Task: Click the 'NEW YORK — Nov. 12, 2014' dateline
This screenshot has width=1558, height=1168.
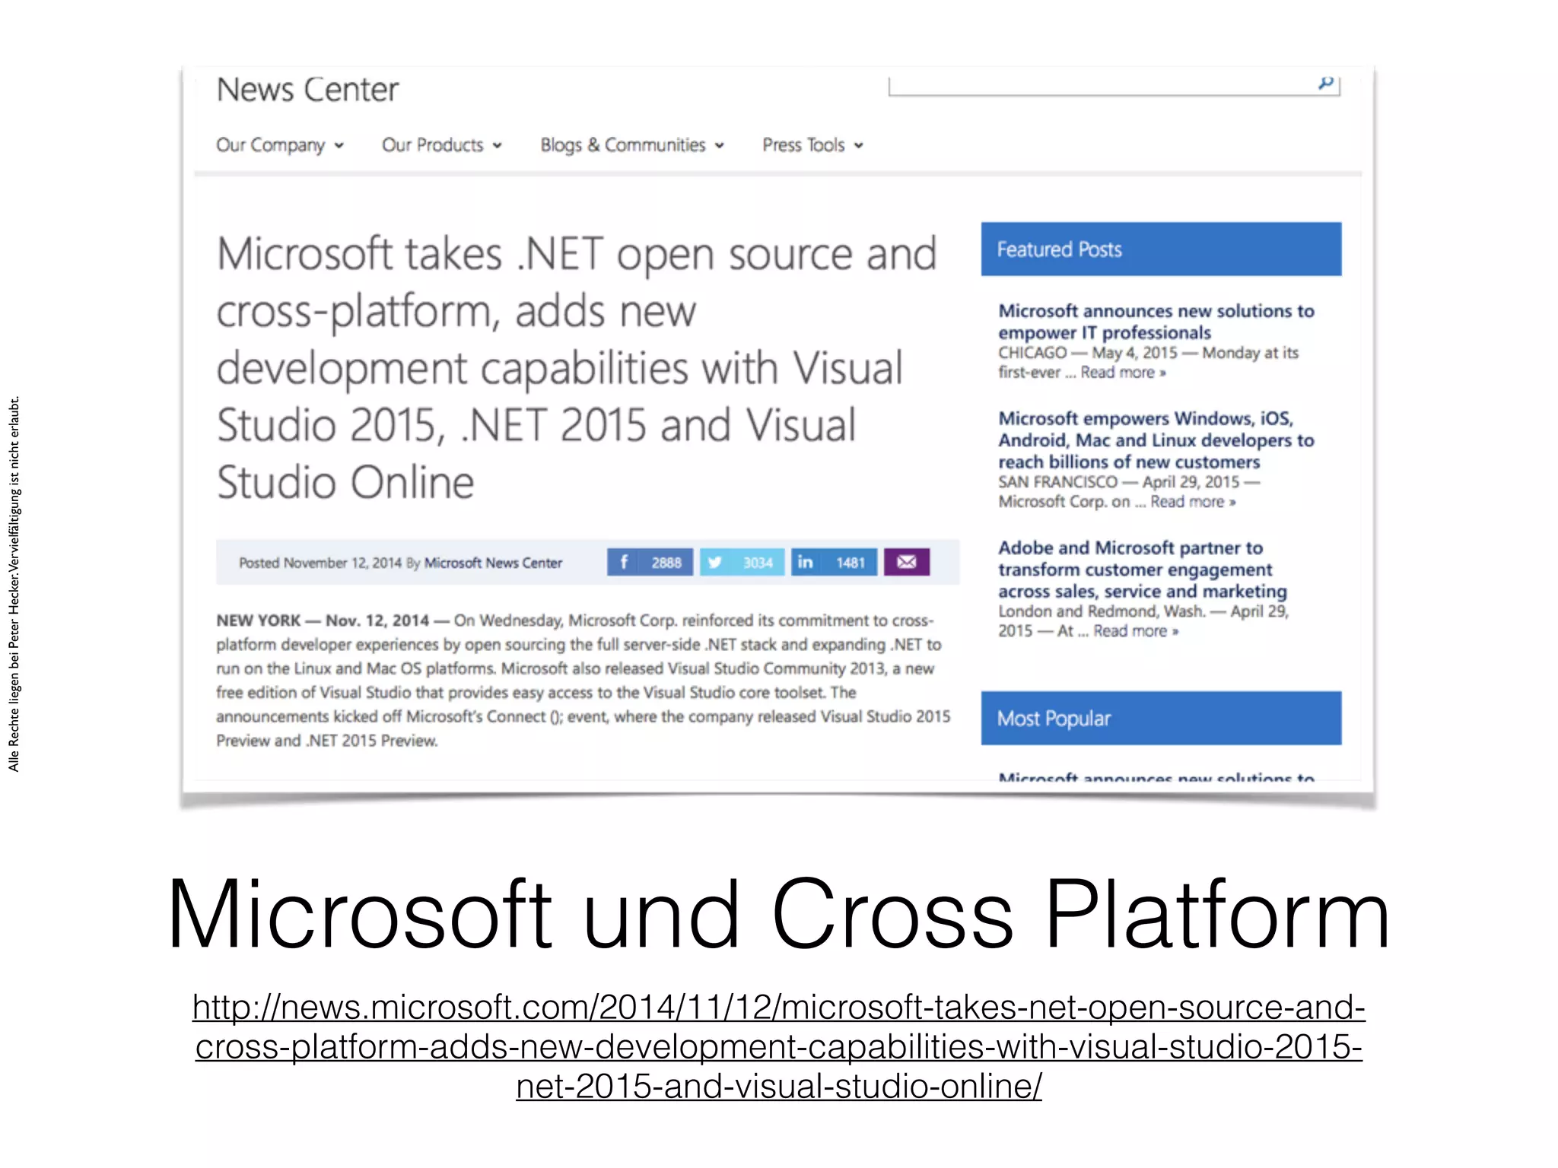Action: [x=323, y=620]
